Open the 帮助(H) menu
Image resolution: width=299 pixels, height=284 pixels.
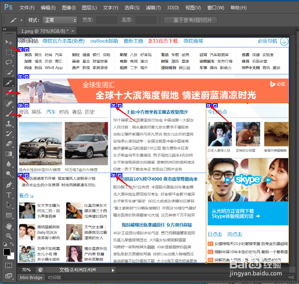point(238,8)
